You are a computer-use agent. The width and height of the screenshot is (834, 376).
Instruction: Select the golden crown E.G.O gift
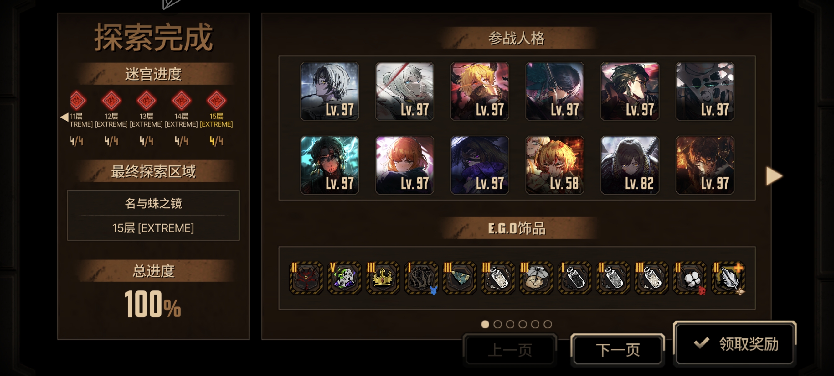(x=383, y=278)
